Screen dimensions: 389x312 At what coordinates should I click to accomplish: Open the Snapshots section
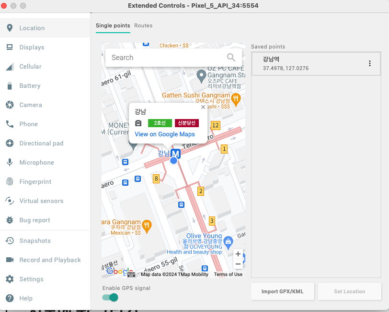[x=45, y=240]
